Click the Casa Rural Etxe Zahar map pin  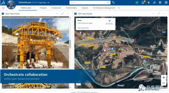(x=105, y=50)
